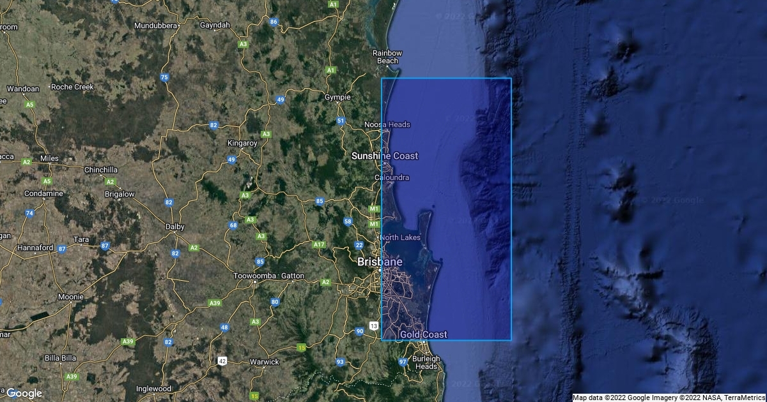The width and height of the screenshot is (767, 402).
Task: Click the Chinchilla town label
Action: coord(101,170)
